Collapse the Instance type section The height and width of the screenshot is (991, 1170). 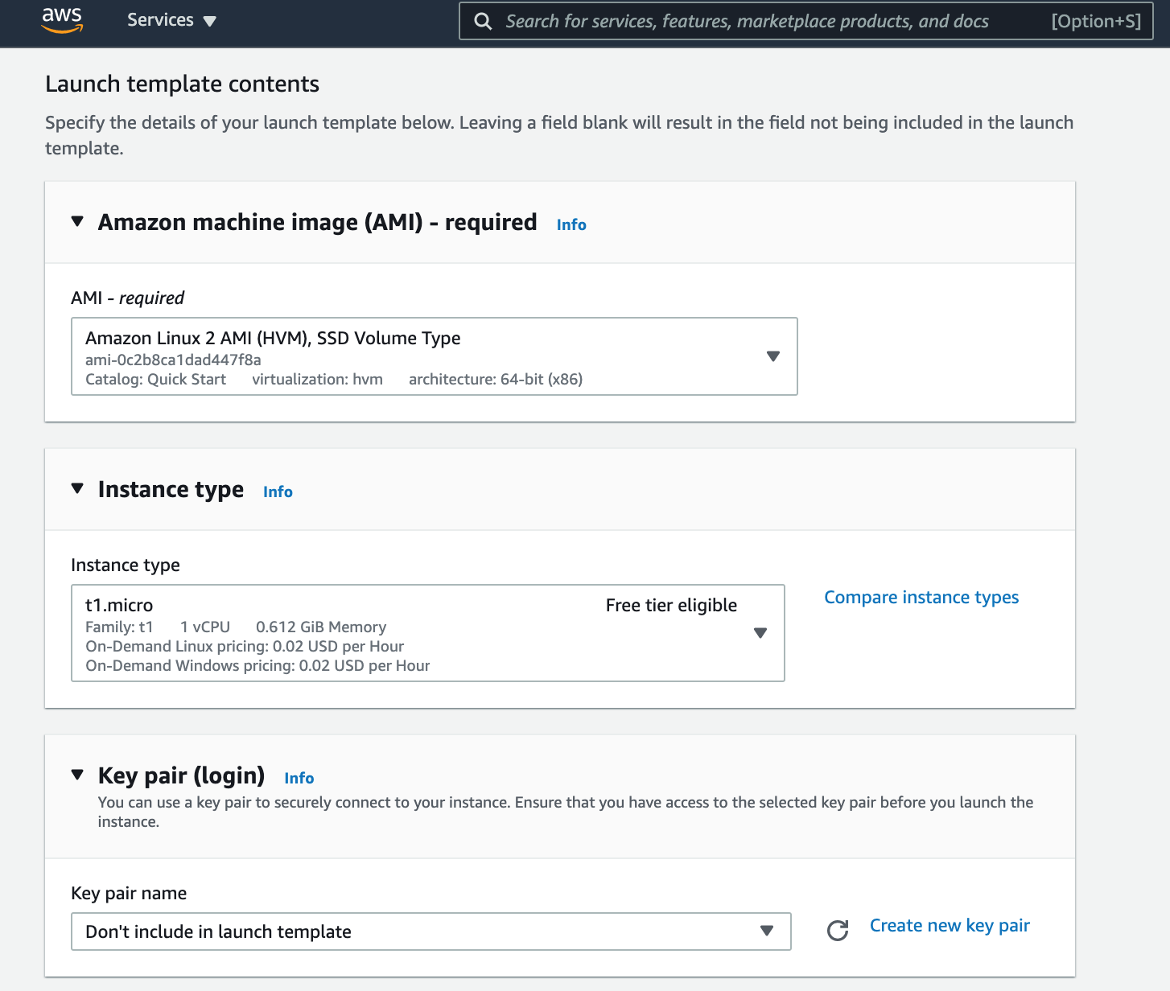pyautogui.click(x=77, y=489)
